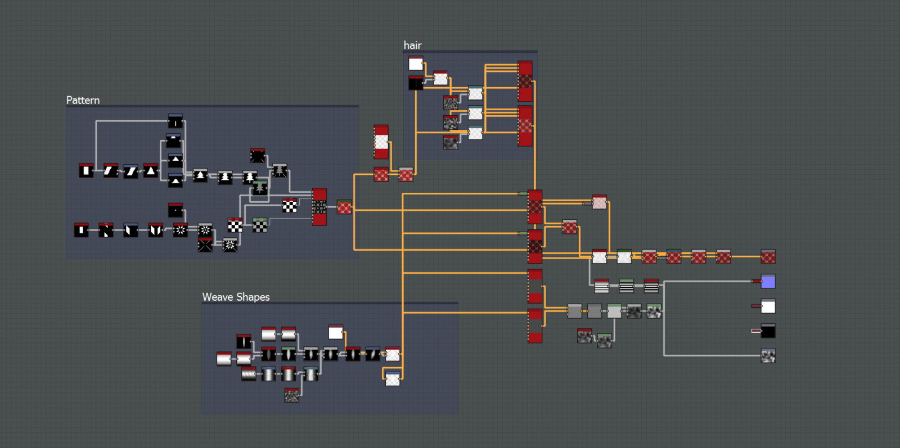Select the leftmost gradient node in Weave Shapes

tap(224, 358)
